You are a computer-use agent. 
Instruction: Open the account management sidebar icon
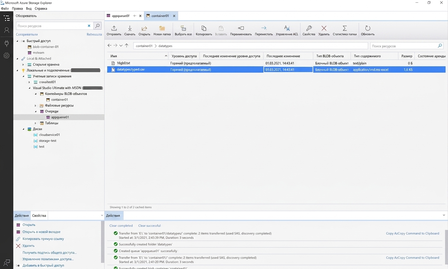pos(6,30)
